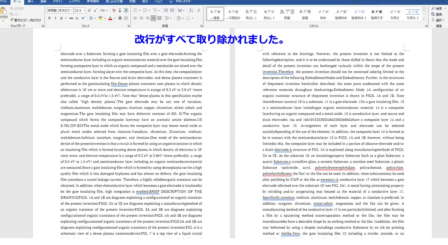
Task: Click Decrease indent icon
Action: [166, 10]
